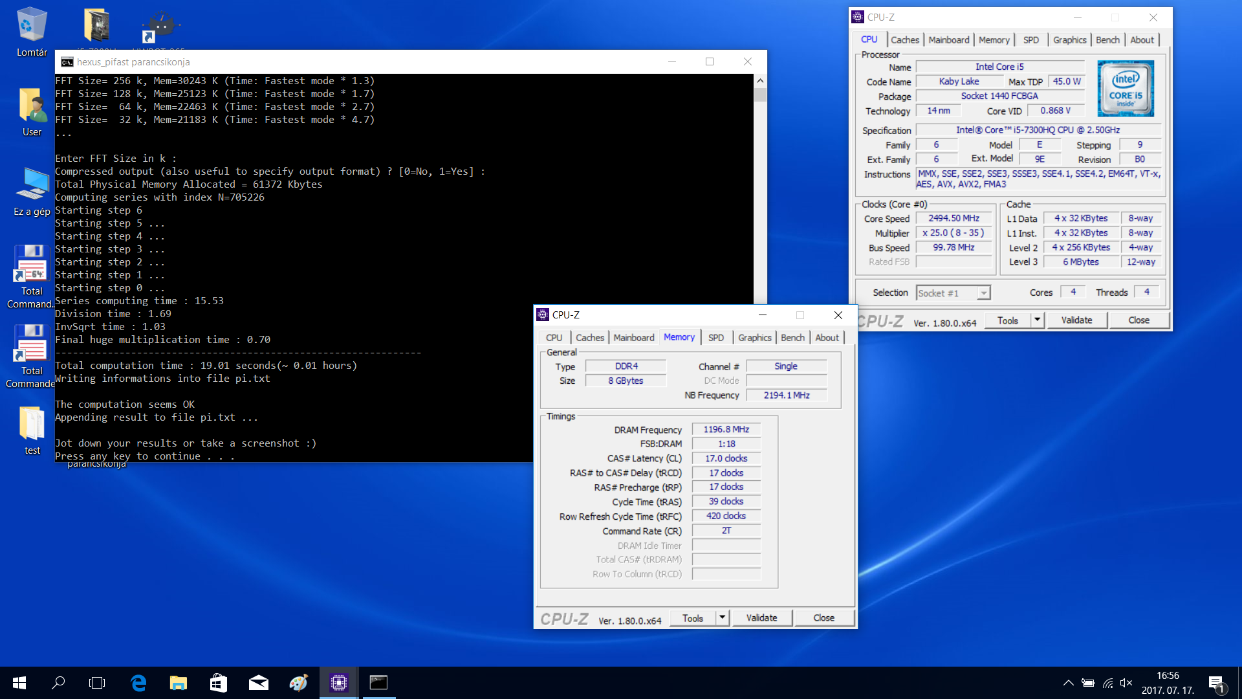This screenshot has height=699, width=1242.
Task: Switch to SPD tab in the lower CPU-Z window
Action: (716, 338)
